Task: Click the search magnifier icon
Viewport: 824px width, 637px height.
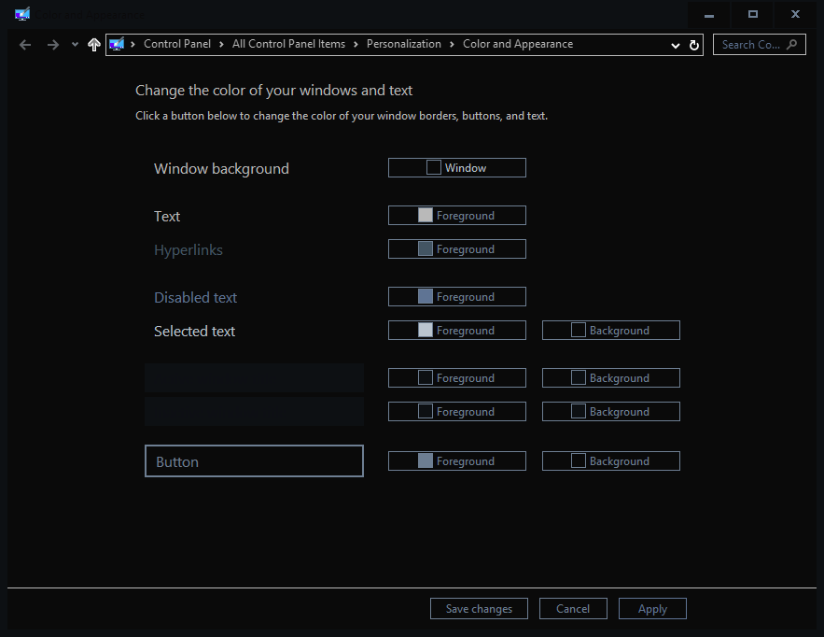Action: [x=792, y=45]
